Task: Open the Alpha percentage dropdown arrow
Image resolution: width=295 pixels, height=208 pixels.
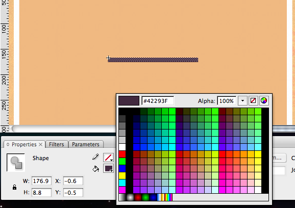Action: (242, 101)
